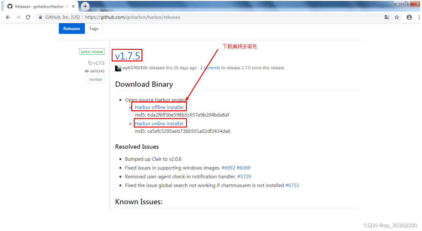Click the Known Issues heading
This screenshot has height=231, width=422.
(x=139, y=202)
